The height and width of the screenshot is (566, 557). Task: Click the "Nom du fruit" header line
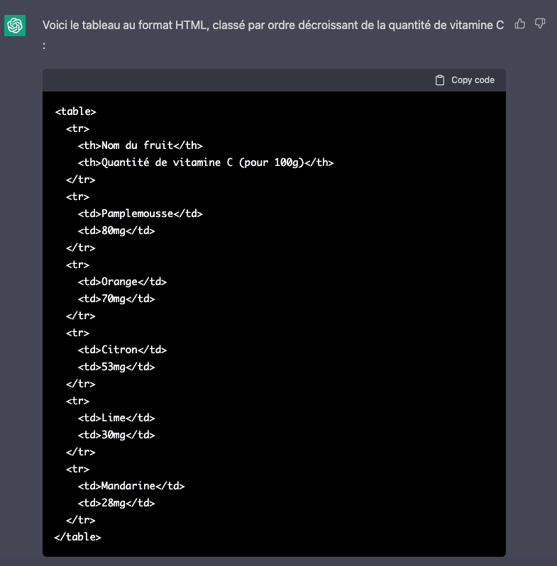point(140,145)
